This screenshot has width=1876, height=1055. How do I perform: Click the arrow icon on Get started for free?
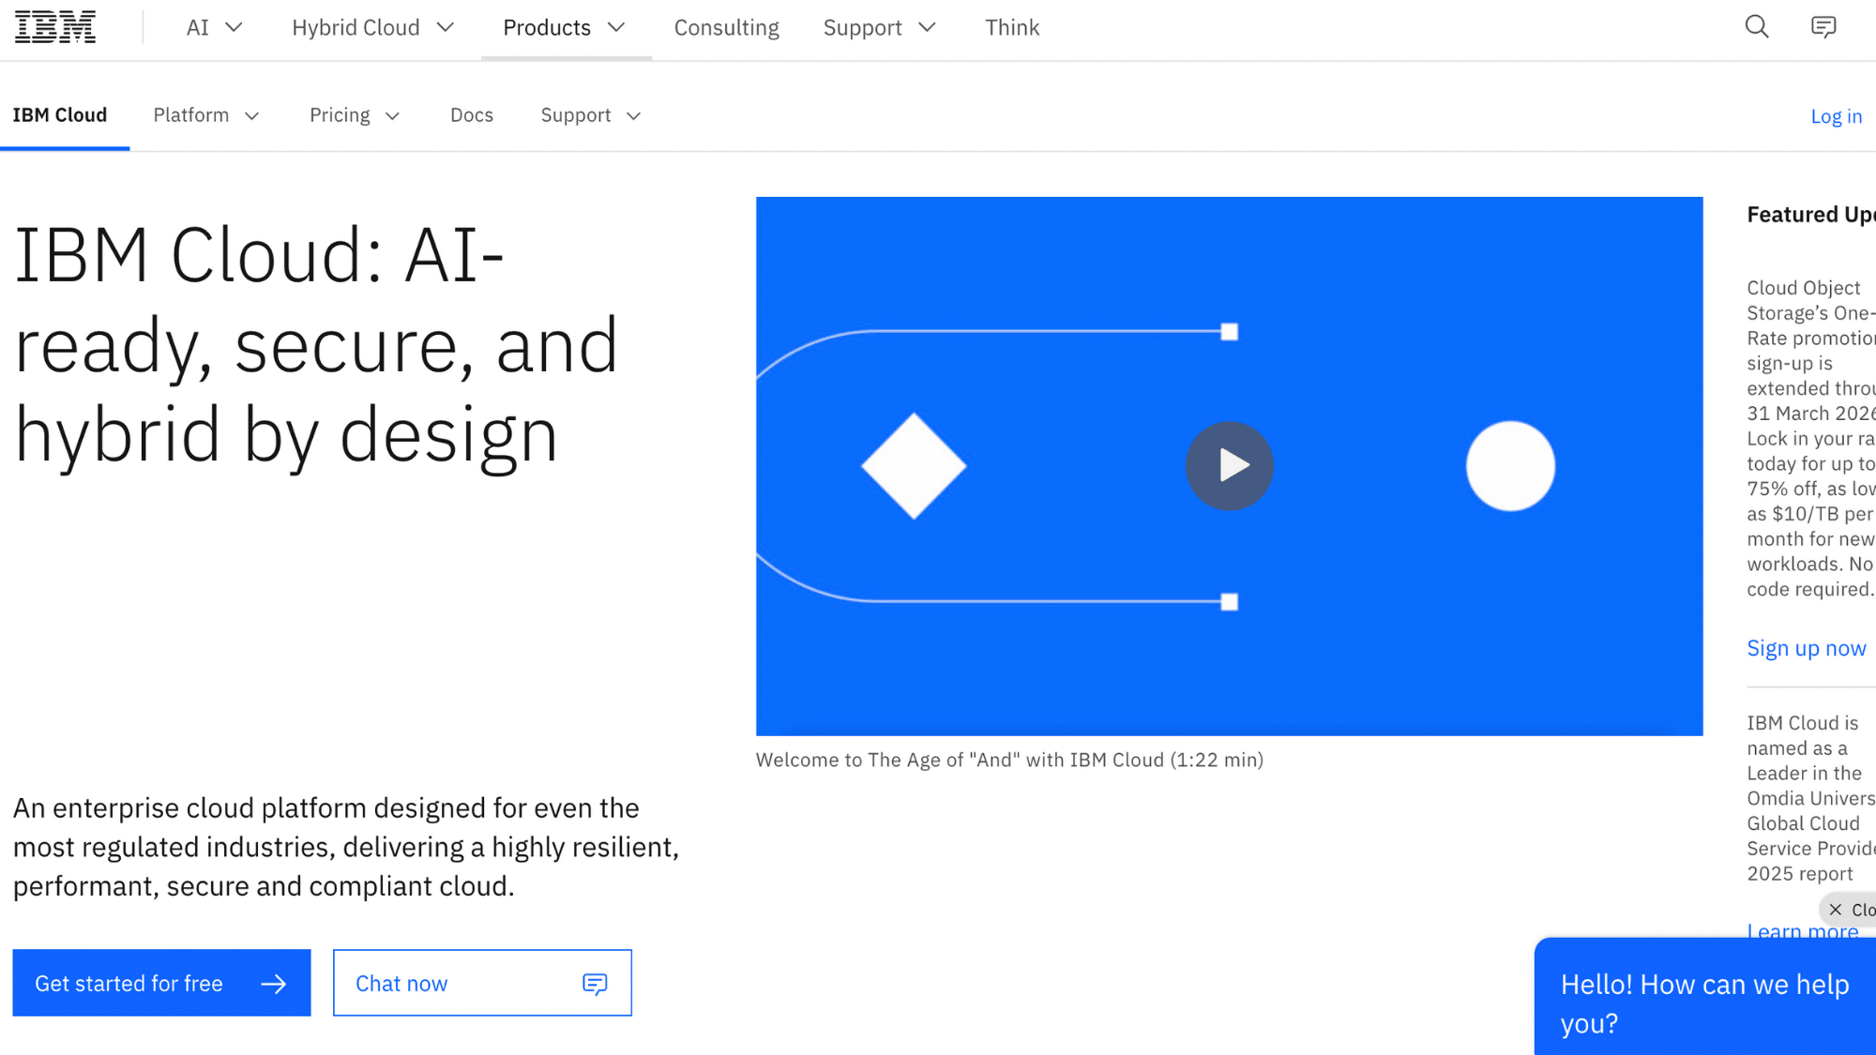(274, 984)
